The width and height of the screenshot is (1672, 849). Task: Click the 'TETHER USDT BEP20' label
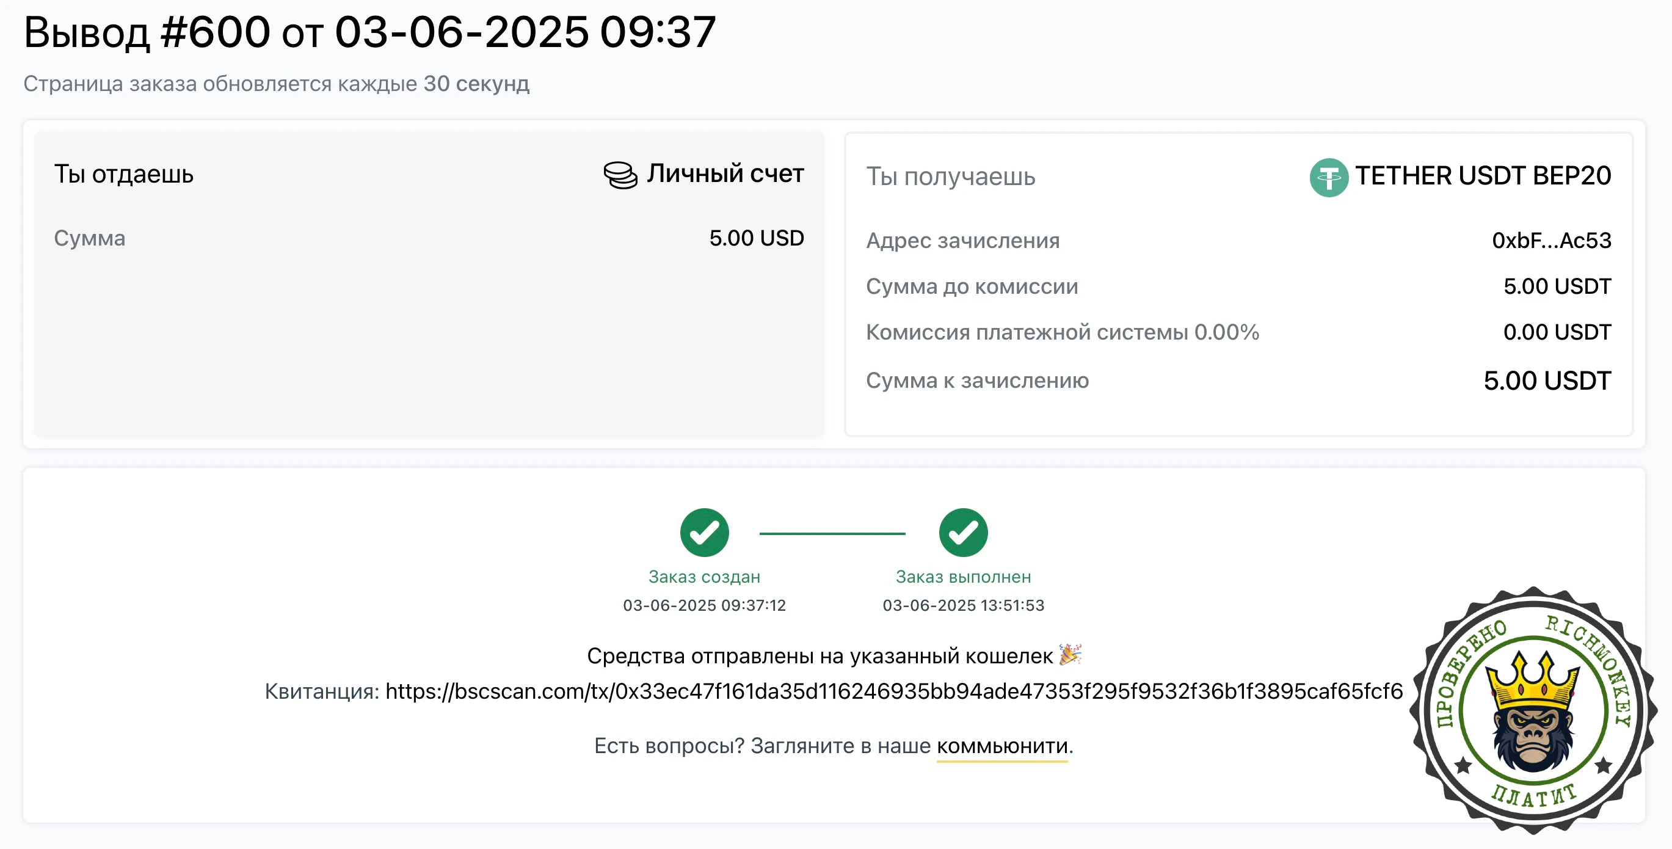click(x=1483, y=176)
